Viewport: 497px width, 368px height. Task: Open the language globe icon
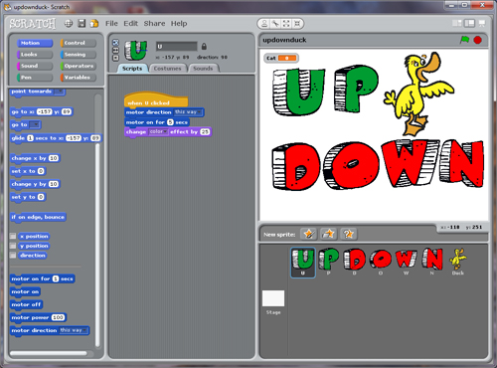pyautogui.click(x=69, y=23)
